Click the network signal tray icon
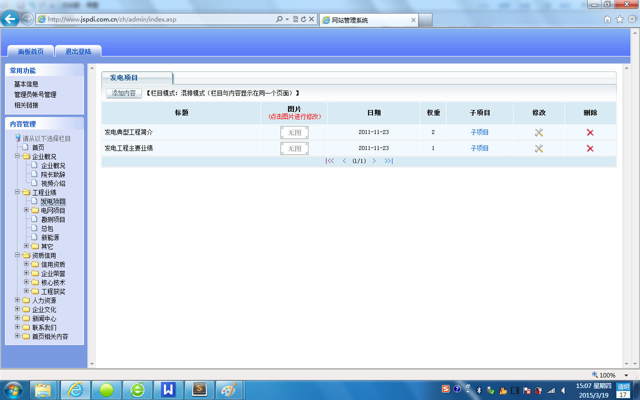This screenshot has width=640, height=400. (x=551, y=390)
